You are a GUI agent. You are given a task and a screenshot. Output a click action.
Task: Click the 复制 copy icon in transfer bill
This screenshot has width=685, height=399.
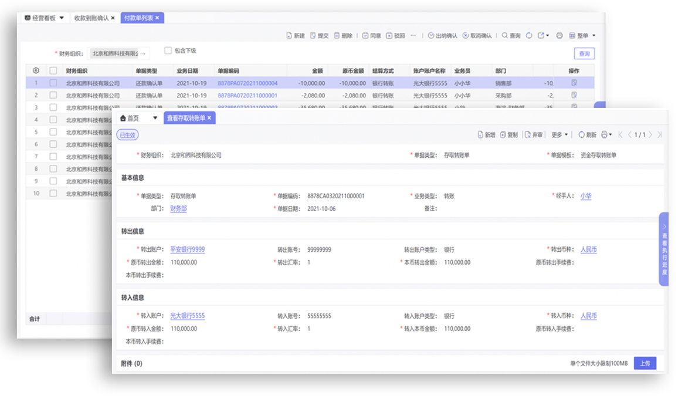(503, 134)
